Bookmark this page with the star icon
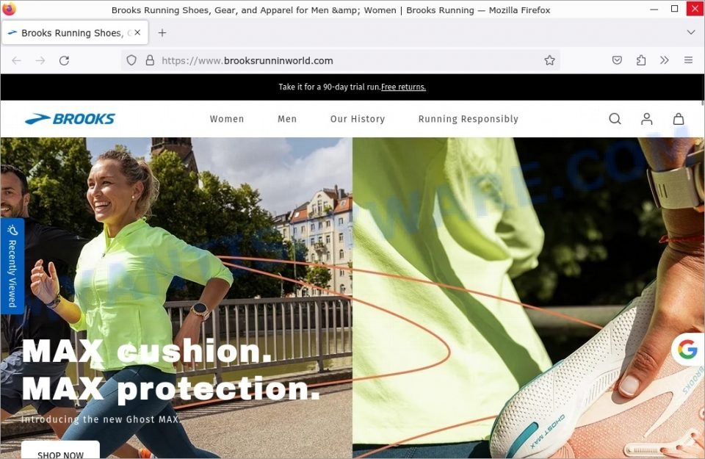705x459 pixels. (x=549, y=60)
